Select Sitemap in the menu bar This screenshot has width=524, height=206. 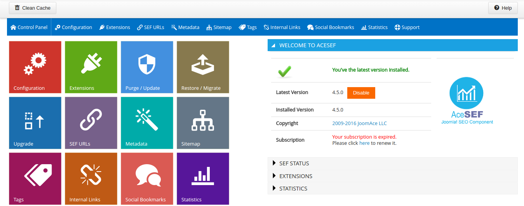click(x=219, y=27)
